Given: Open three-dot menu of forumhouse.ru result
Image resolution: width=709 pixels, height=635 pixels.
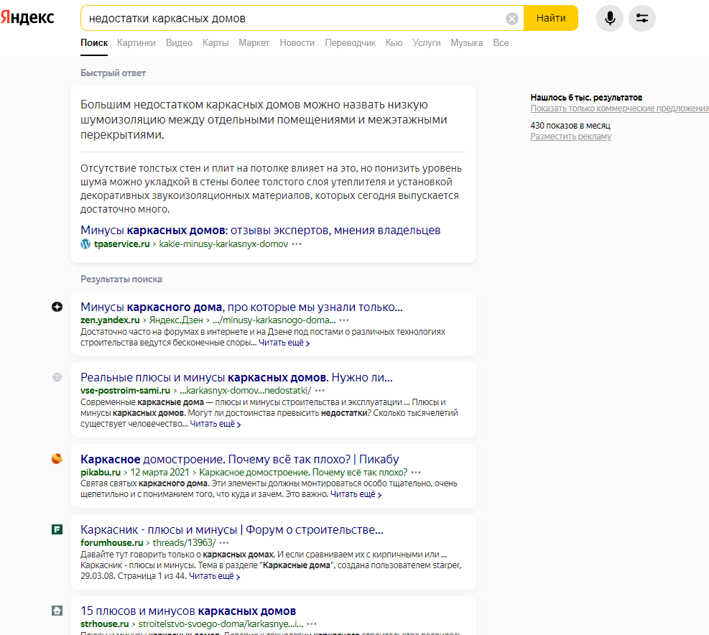Looking at the screenshot, I should [x=224, y=543].
